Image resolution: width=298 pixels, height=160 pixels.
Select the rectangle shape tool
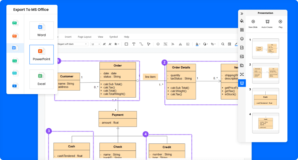coord(126,44)
